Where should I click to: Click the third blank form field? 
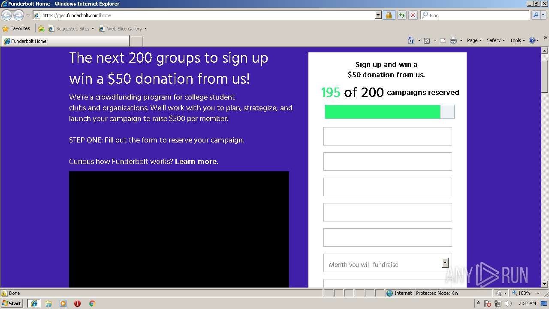[387, 187]
